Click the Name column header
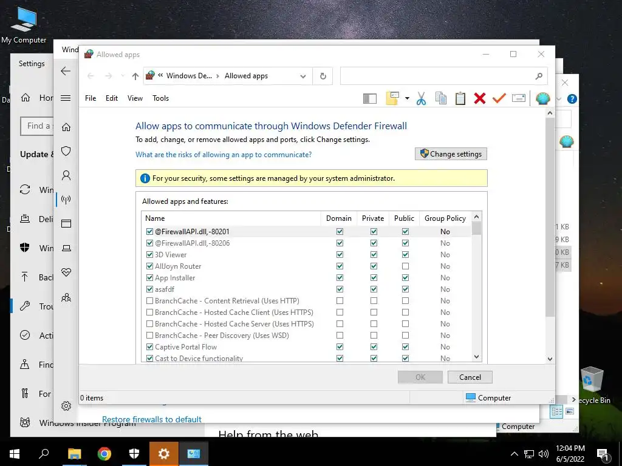The height and width of the screenshot is (466, 622). coord(231,218)
